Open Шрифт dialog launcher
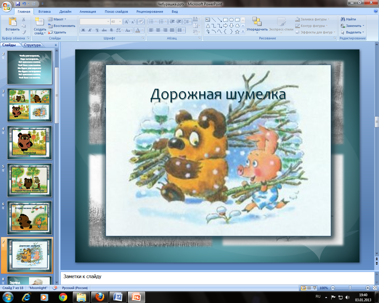Screen dimensions: 379x303 tap(143, 38)
